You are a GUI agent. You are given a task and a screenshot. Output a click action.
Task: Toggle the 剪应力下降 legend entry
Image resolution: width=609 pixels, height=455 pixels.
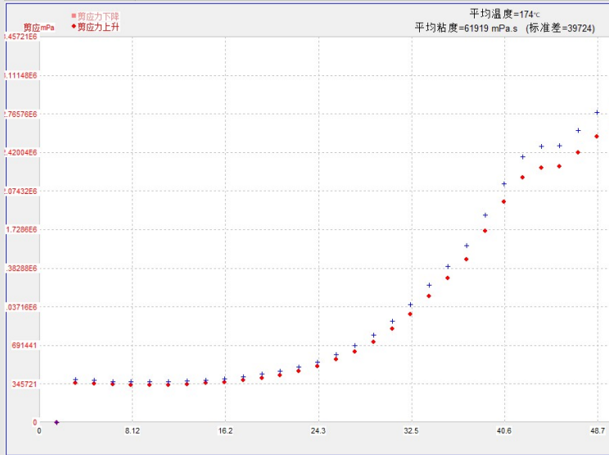(98, 16)
